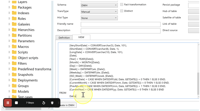Image resolution: width=200 pixels, height=111 pixels.
Task: Click the tree panel horizontal scrollbar
Action: pyautogui.click(x=23, y=108)
